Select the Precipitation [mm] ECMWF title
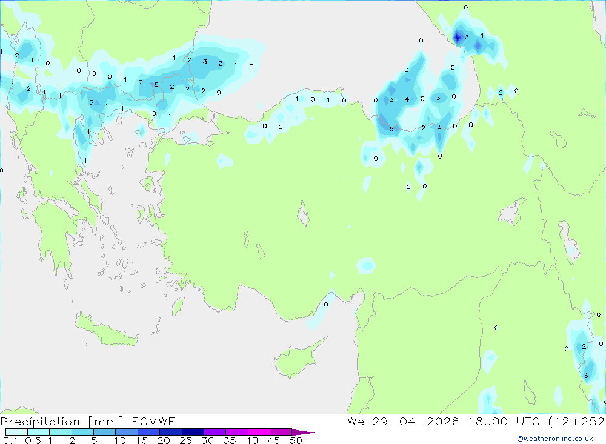 87,421
